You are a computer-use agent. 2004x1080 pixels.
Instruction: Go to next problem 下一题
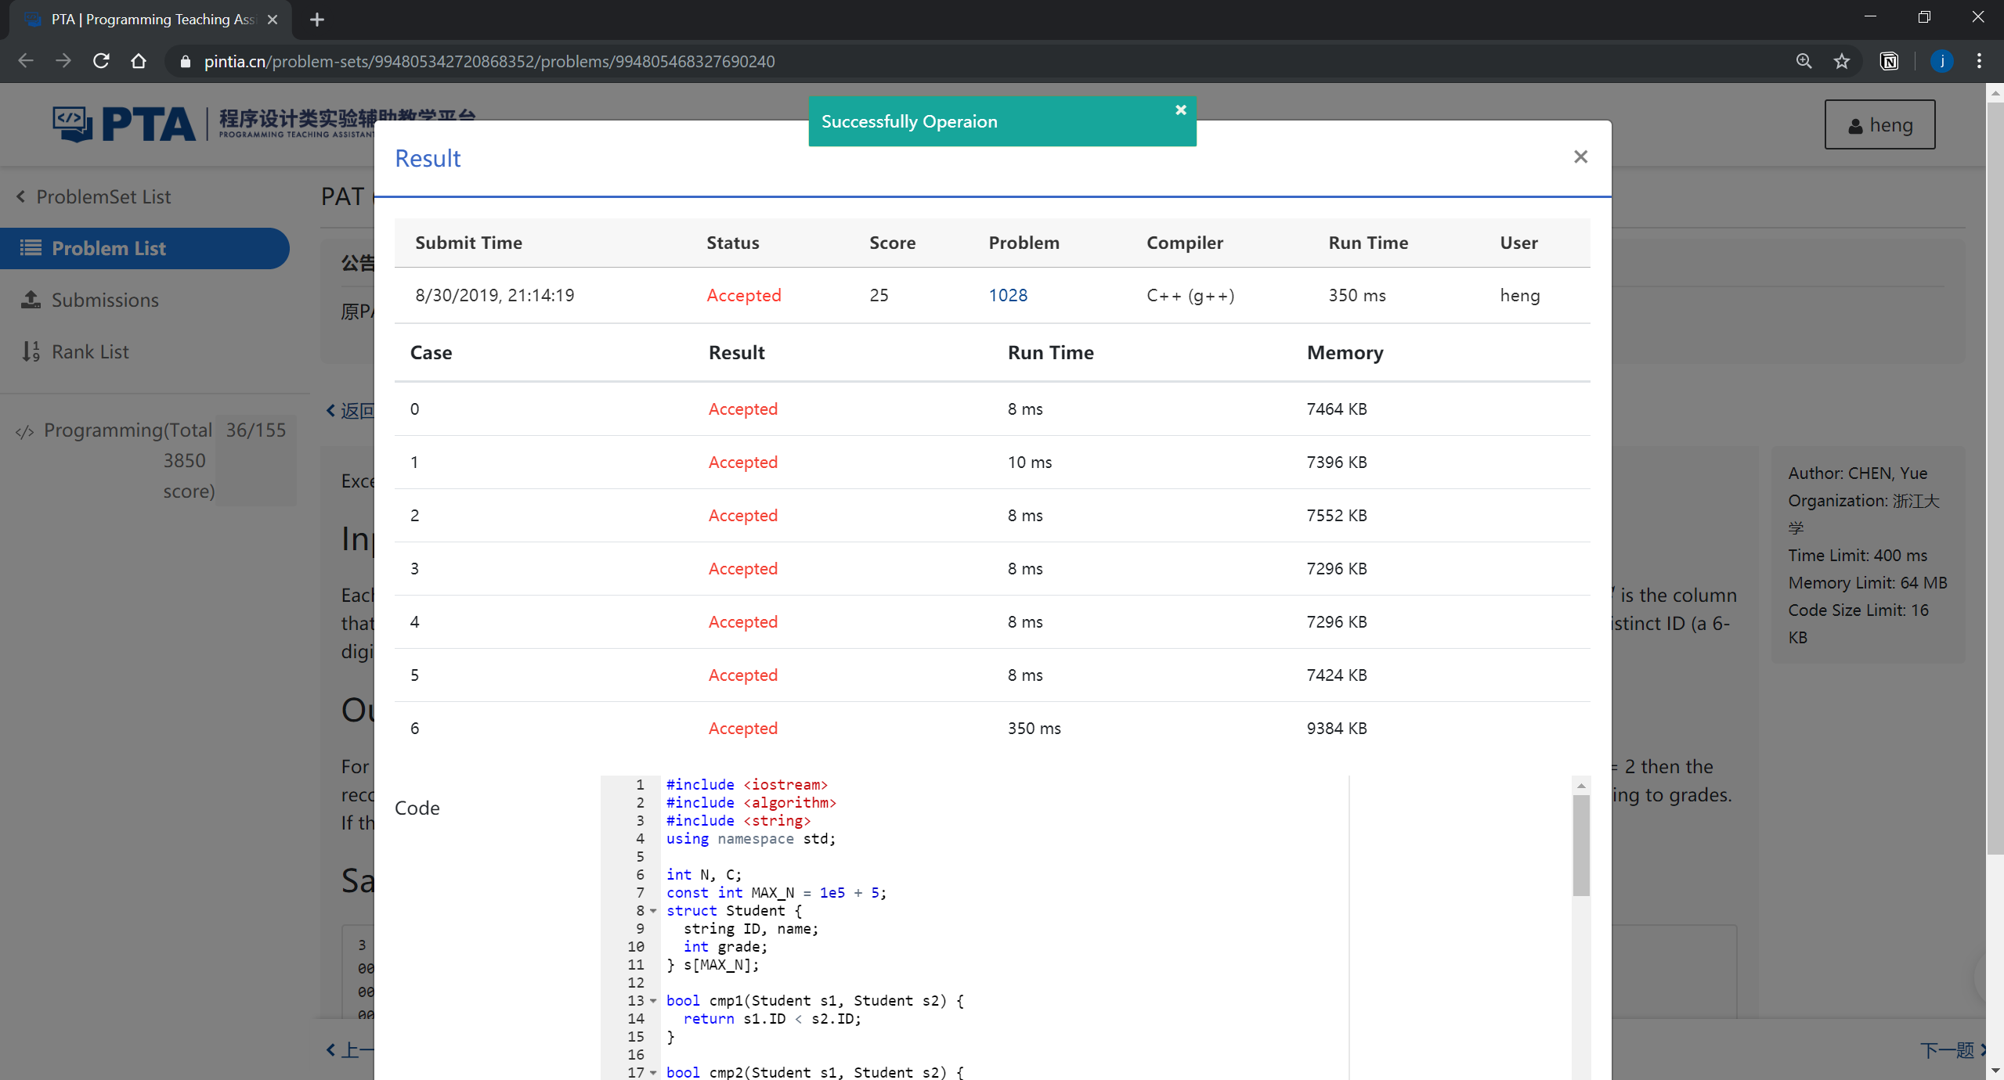pyautogui.click(x=1952, y=1050)
